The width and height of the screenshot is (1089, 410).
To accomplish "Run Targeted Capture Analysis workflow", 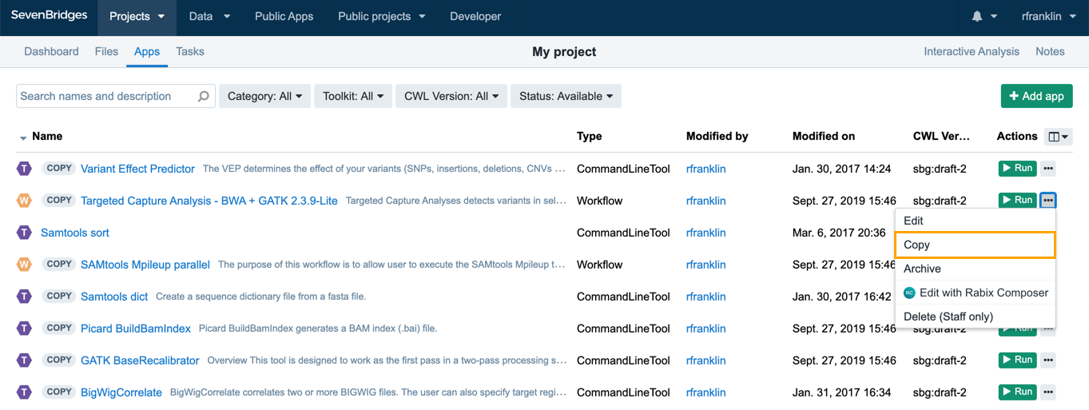I will point(1017,201).
